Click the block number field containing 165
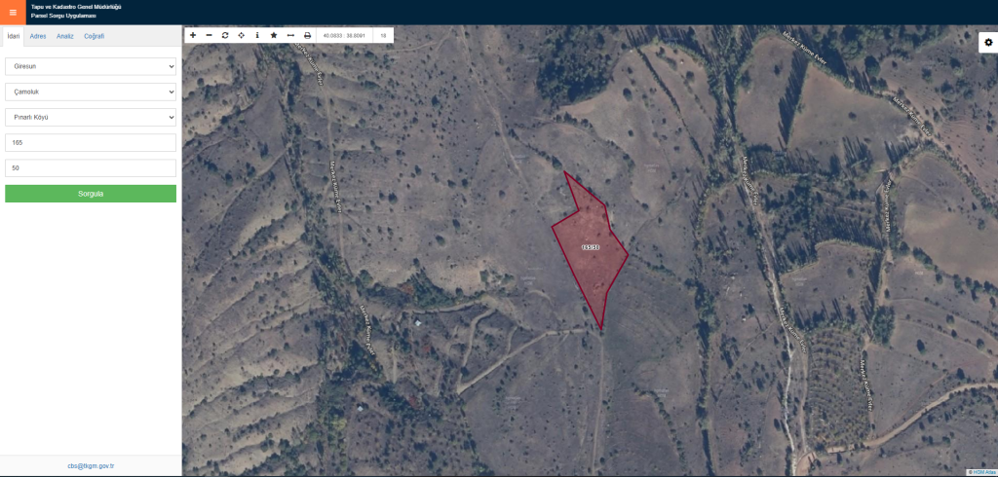The height and width of the screenshot is (477, 998). (x=91, y=142)
